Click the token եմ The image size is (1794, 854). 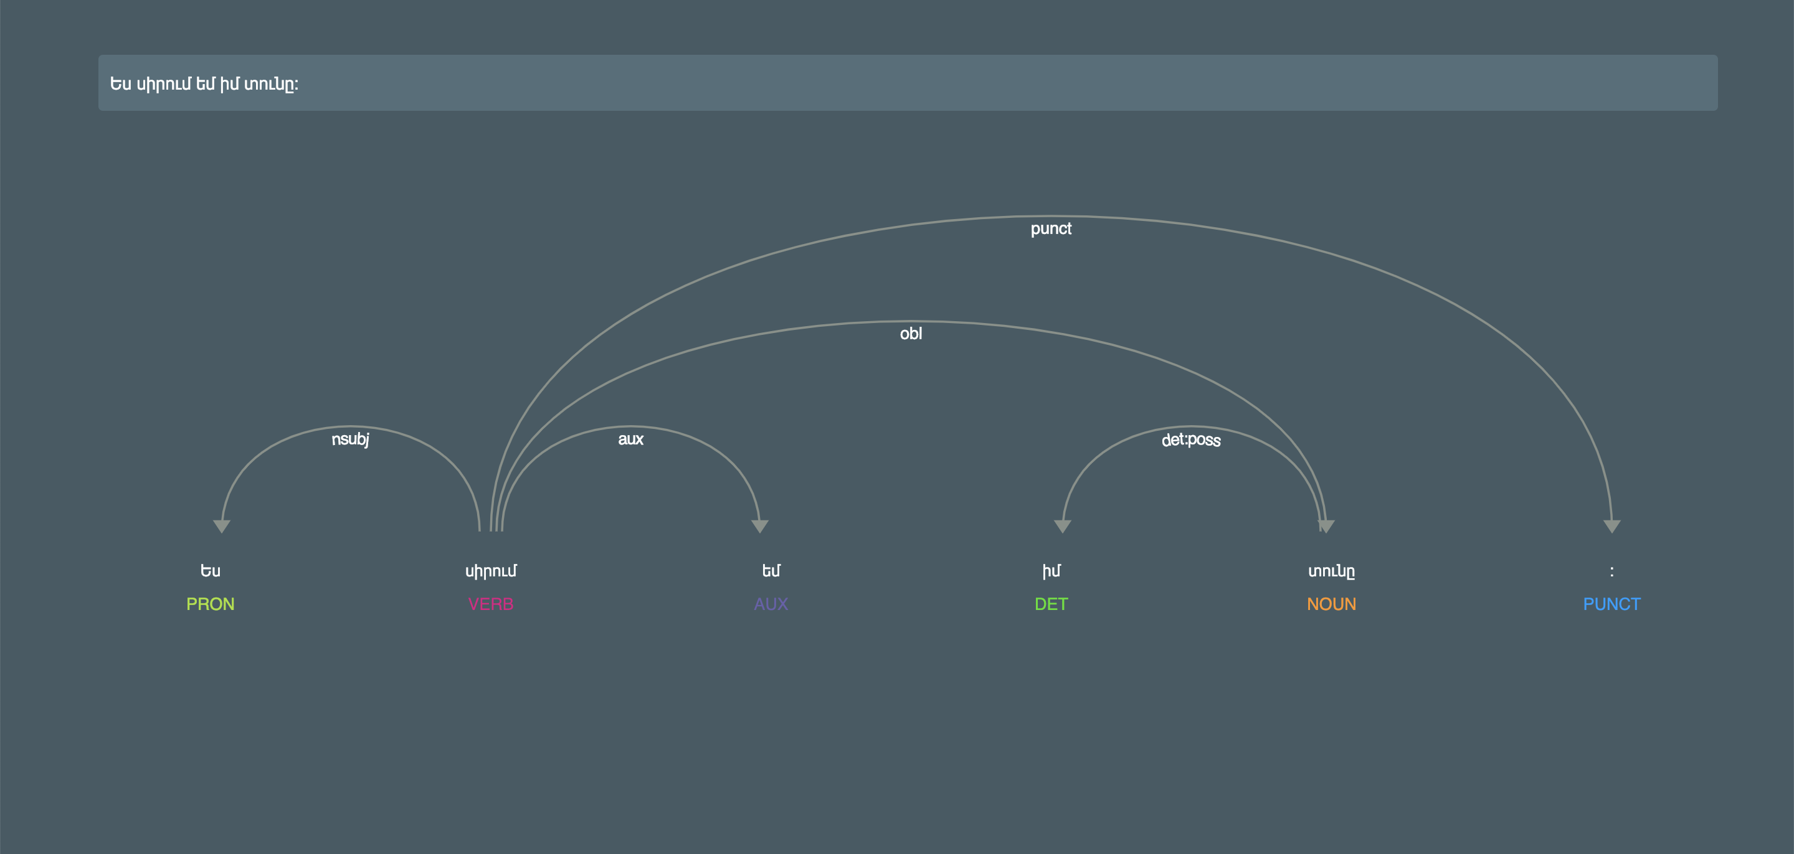[x=771, y=571]
